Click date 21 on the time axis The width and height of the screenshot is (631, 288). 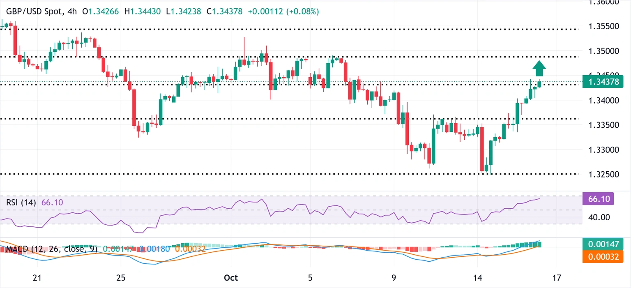point(37,277)
